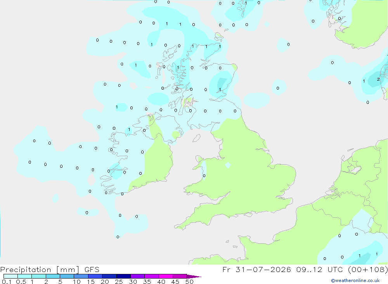Select the 10–15 mm legend swatch
This screenshot has height=284, width=388.
pyautogui.click(x=81, y=276)
